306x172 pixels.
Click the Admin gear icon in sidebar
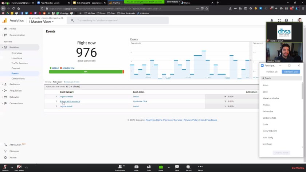point(5,157)
